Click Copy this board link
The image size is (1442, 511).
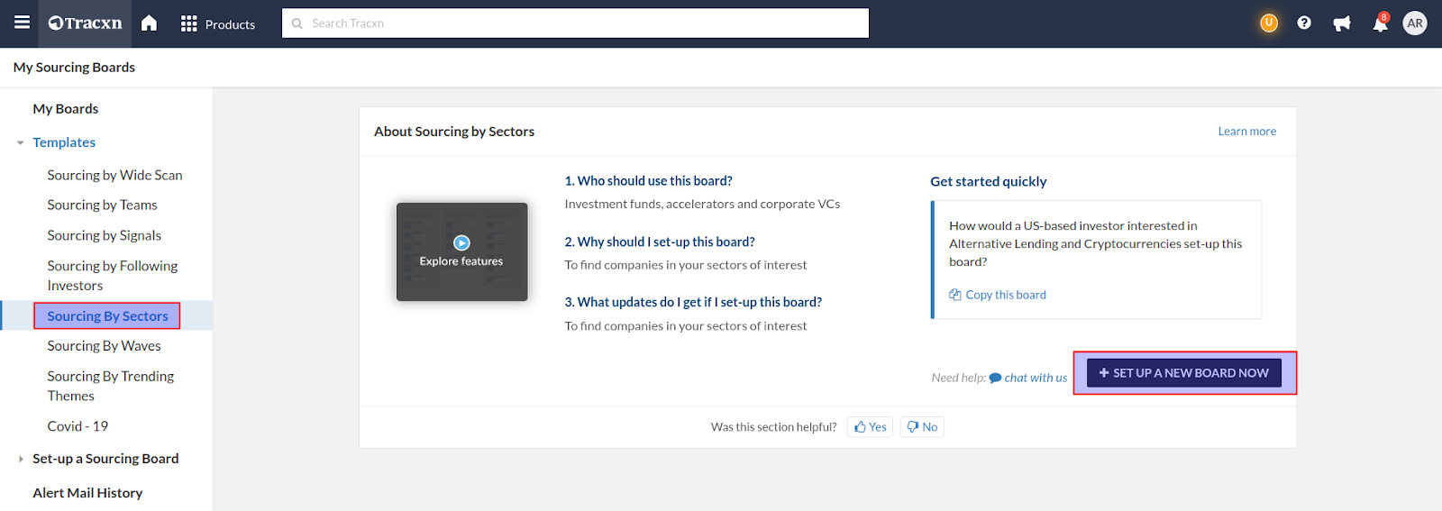point(1005,295)
